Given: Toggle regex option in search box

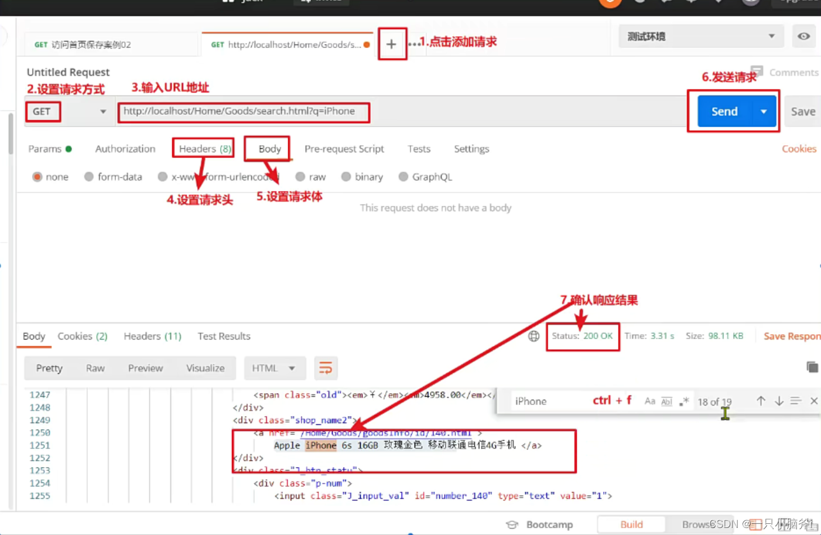Looking at the screenshot, I should coord(683,401).
